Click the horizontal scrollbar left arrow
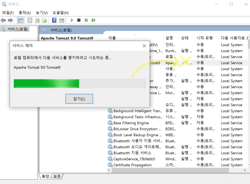This screenshot has width=250, height=184. pos(109,170)
